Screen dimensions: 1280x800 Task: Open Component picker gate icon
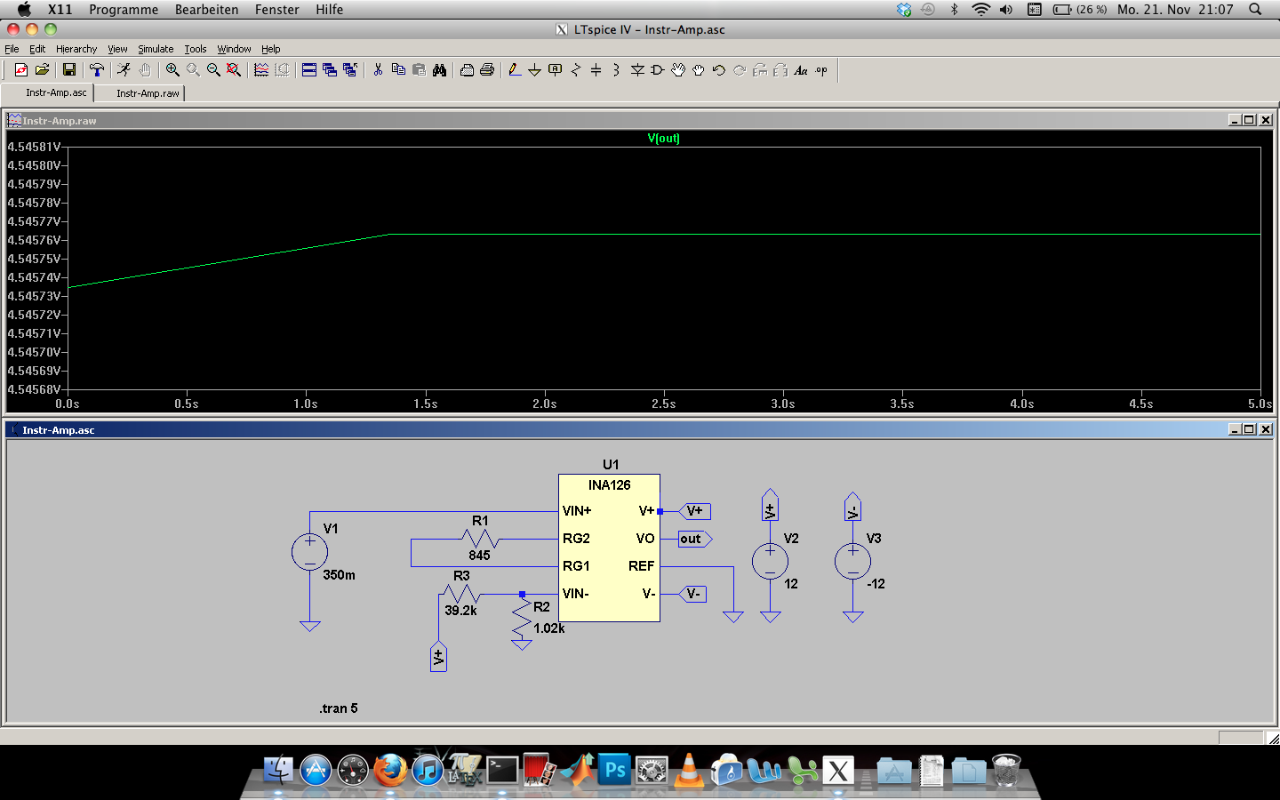click(658, 70)
